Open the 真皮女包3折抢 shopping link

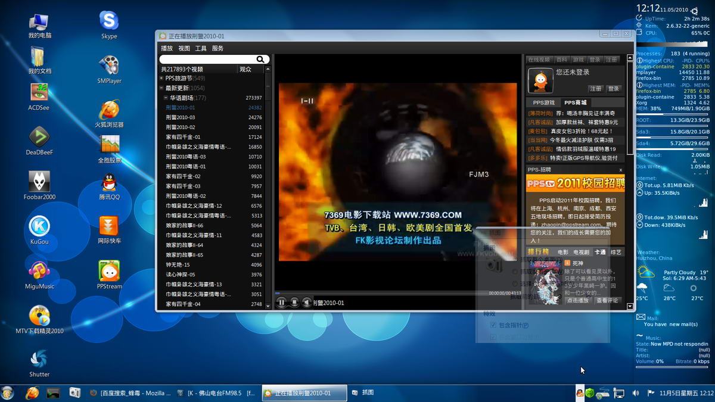pyautogui.click(x=582, y=131)
